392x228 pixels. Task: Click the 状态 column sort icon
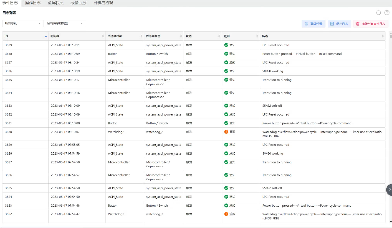click(x=219, y=36)
